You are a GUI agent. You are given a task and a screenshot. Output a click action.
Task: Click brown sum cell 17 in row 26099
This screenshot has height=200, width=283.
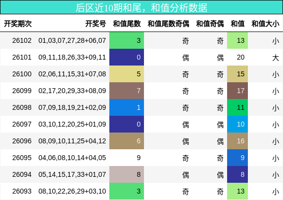(x=237, y=91)
